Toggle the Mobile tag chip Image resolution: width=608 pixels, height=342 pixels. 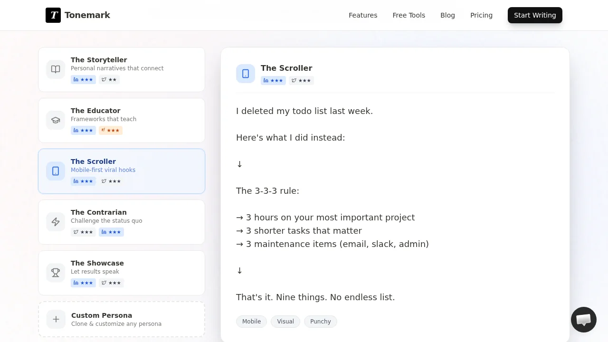pyautogui.click(x=251, y=322)
